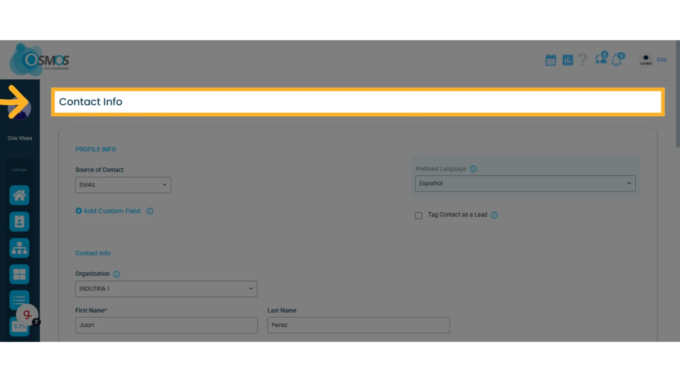This screenshot has width=680, height=382.
Task: Open contacts sidebar address book icon
Action: click(x=19, y=222)
